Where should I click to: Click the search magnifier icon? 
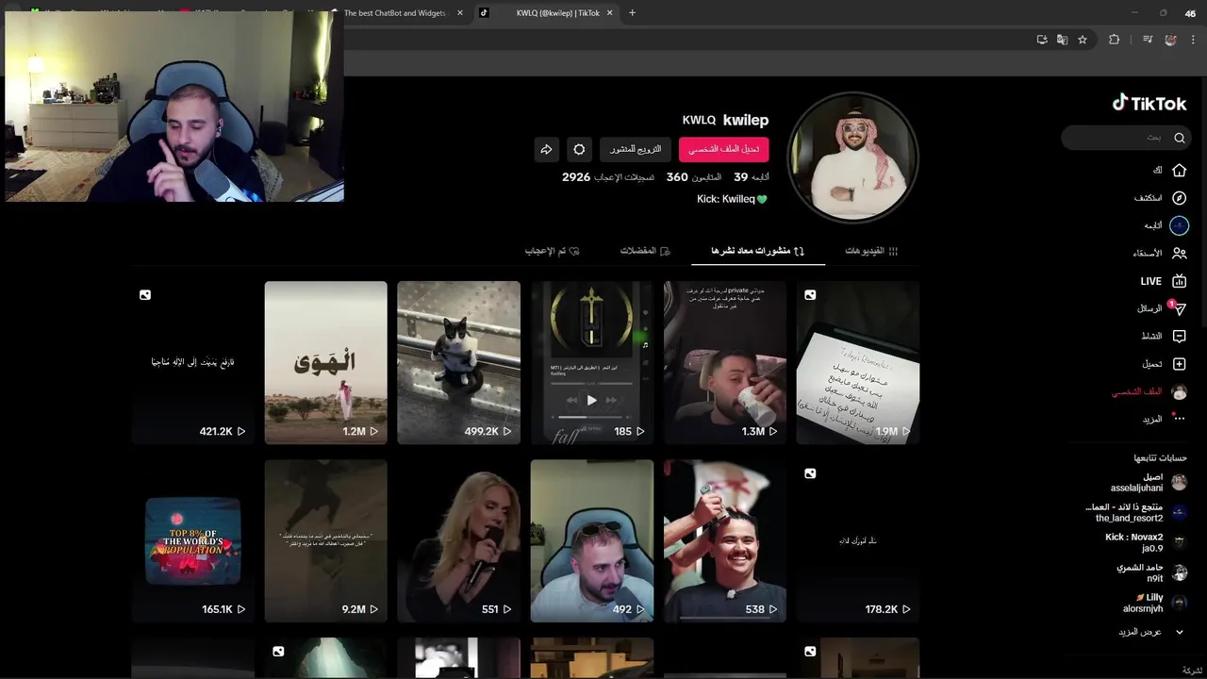click(x=1179, y=138)
